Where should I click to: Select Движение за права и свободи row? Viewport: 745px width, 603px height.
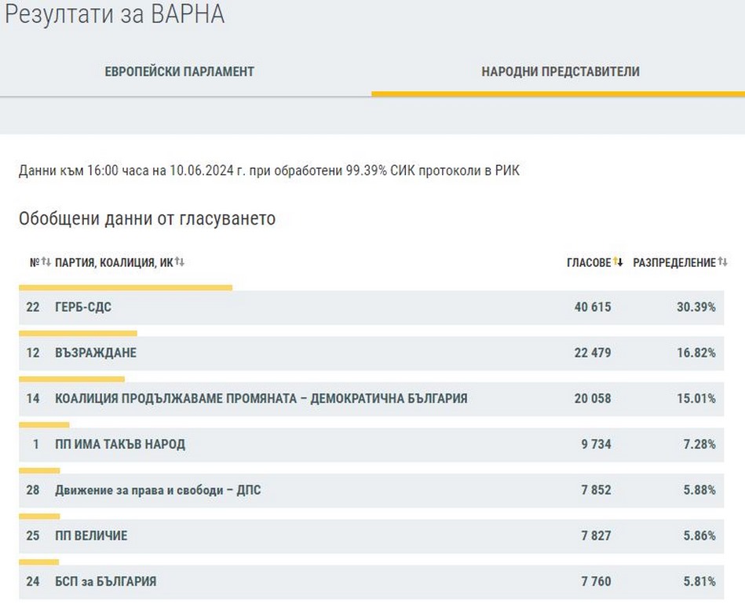click(x=158, y=490)
